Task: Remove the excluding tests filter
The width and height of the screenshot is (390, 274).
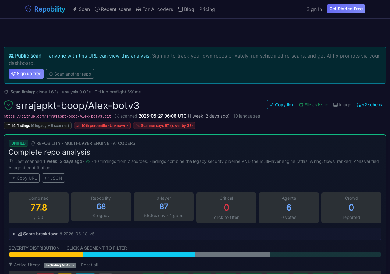Action: pos(73,265)
